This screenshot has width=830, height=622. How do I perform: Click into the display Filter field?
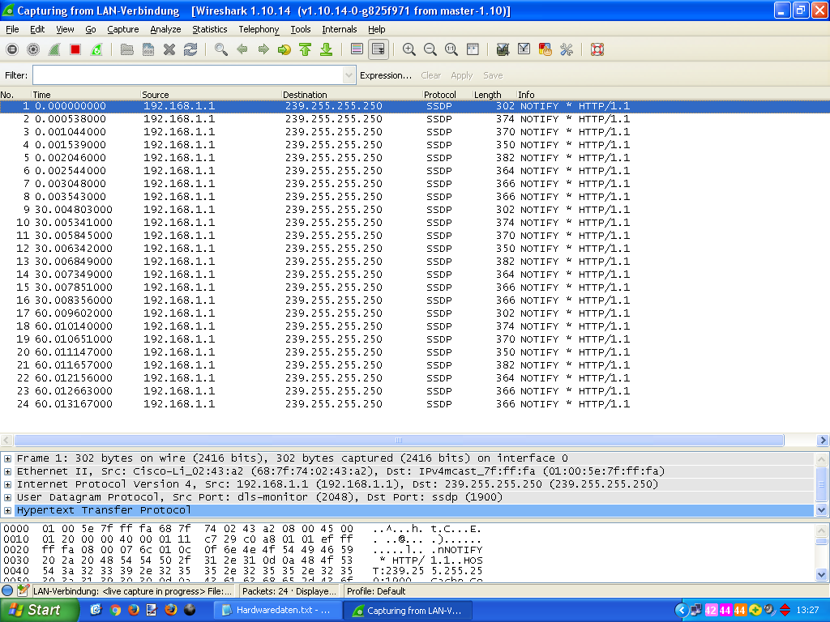click(x=188, y=75)
